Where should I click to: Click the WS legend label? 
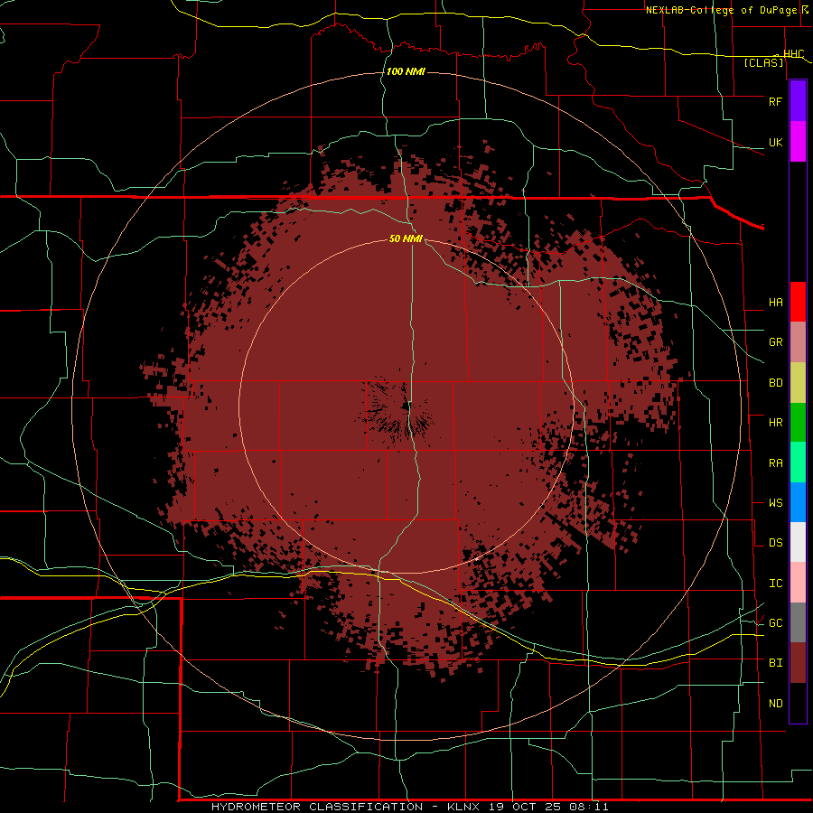pos(775,503)
